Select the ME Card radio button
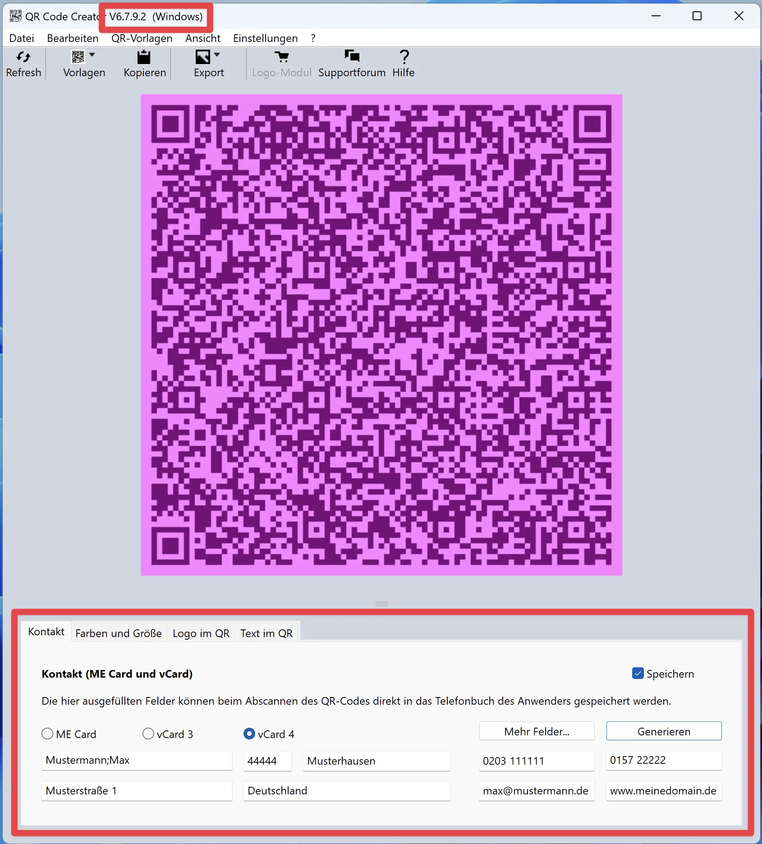The width and height of the screenshot is (762, 844). point(47,734)
